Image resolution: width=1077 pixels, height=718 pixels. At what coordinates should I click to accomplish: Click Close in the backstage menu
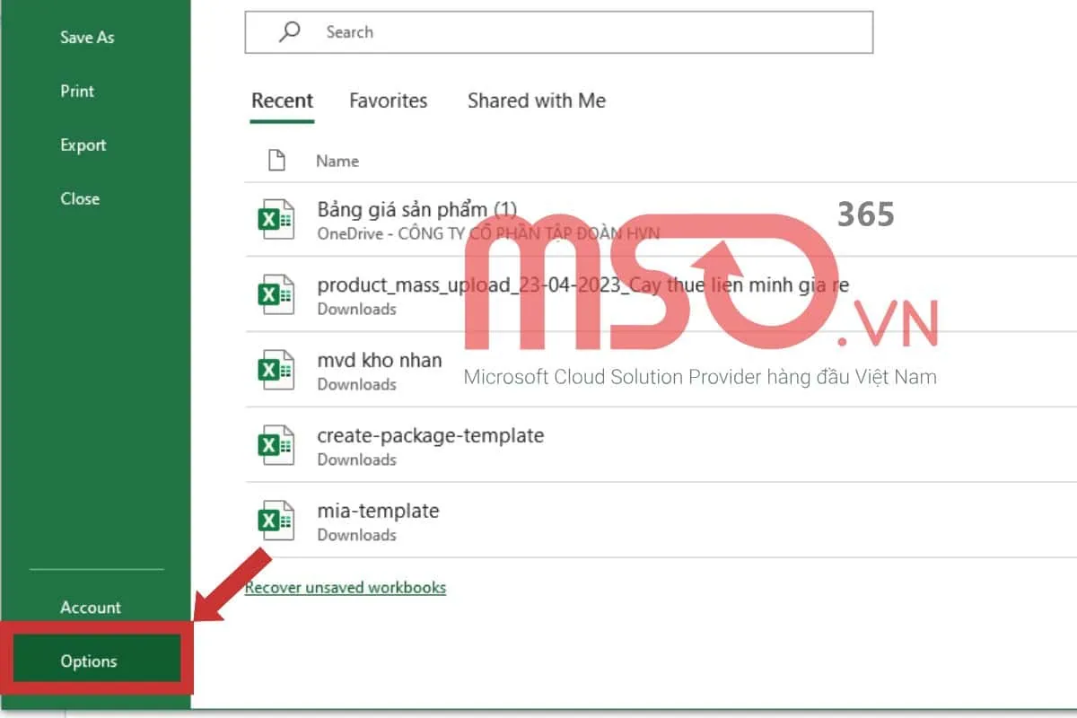(x=80, y=199)
